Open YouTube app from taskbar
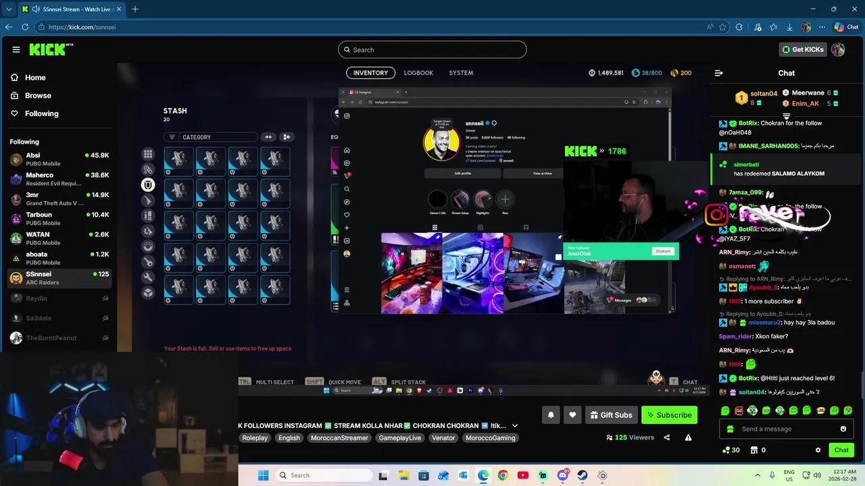Image resolution: width=865 pixels, height=486 pixels. (522, 475)
